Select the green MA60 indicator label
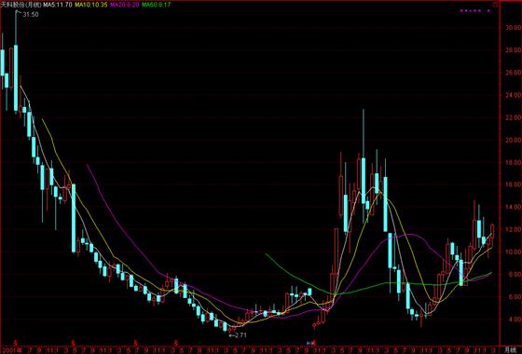 (157, 5)
